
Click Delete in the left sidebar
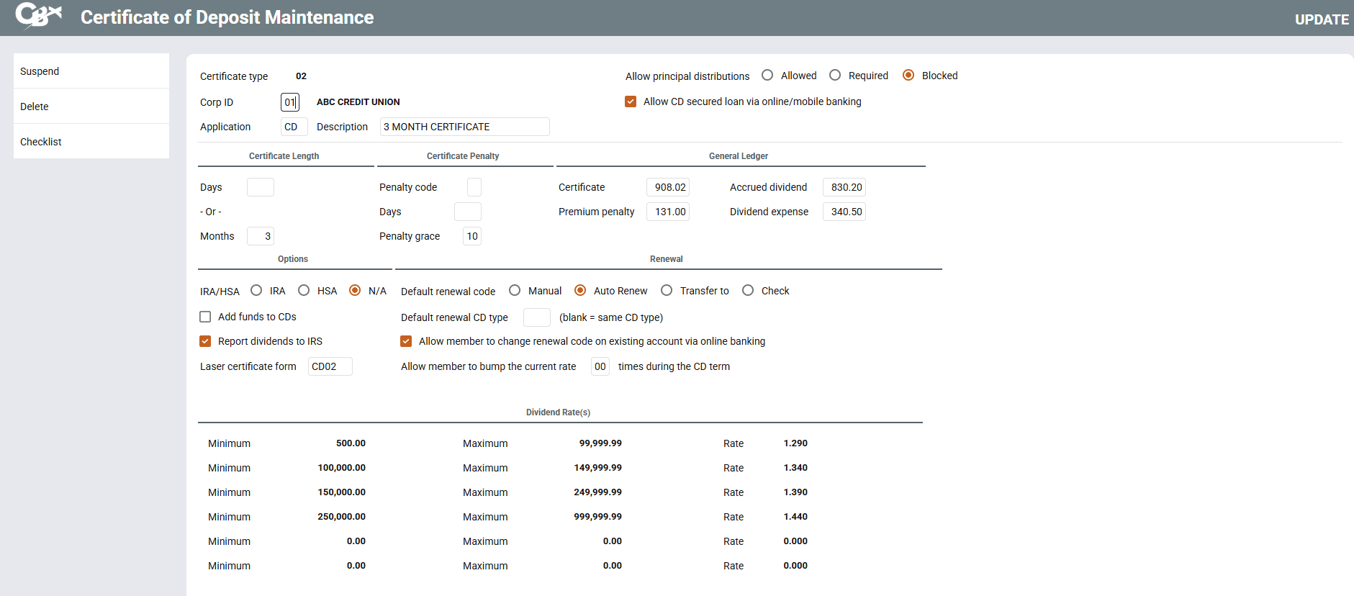pyautogui.click(x=35, y=107)
